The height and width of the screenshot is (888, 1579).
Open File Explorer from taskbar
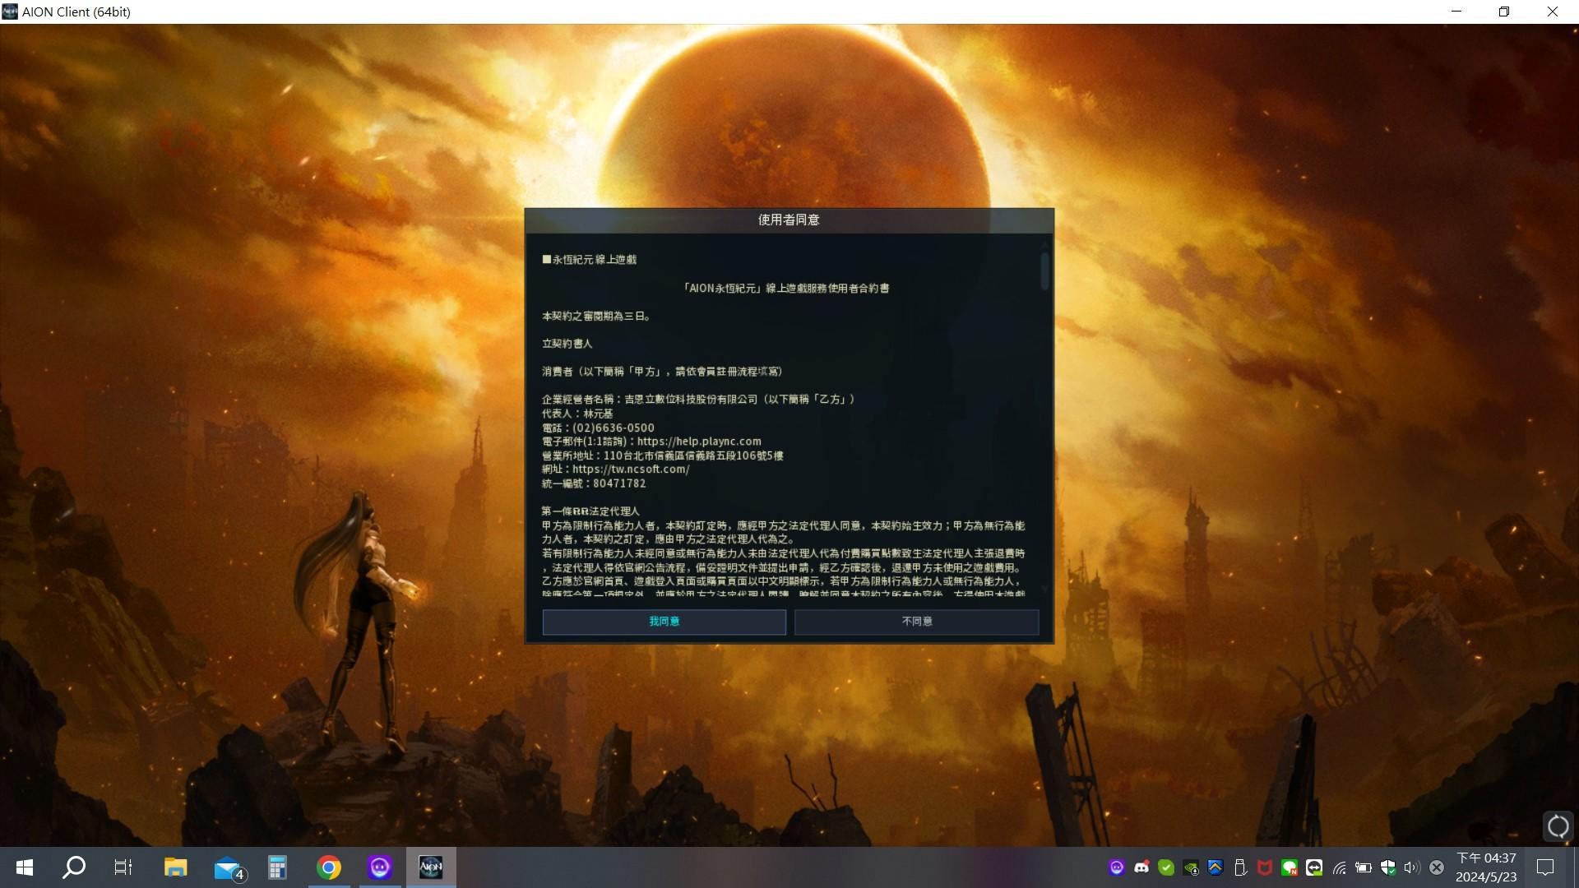coord(175,867)
